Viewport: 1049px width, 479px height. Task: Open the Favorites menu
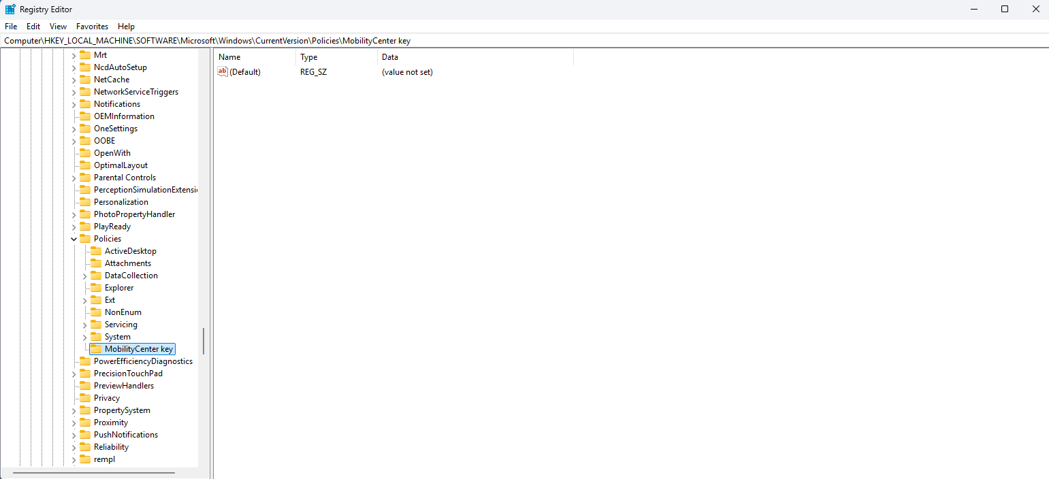click(x=92, y=27)
